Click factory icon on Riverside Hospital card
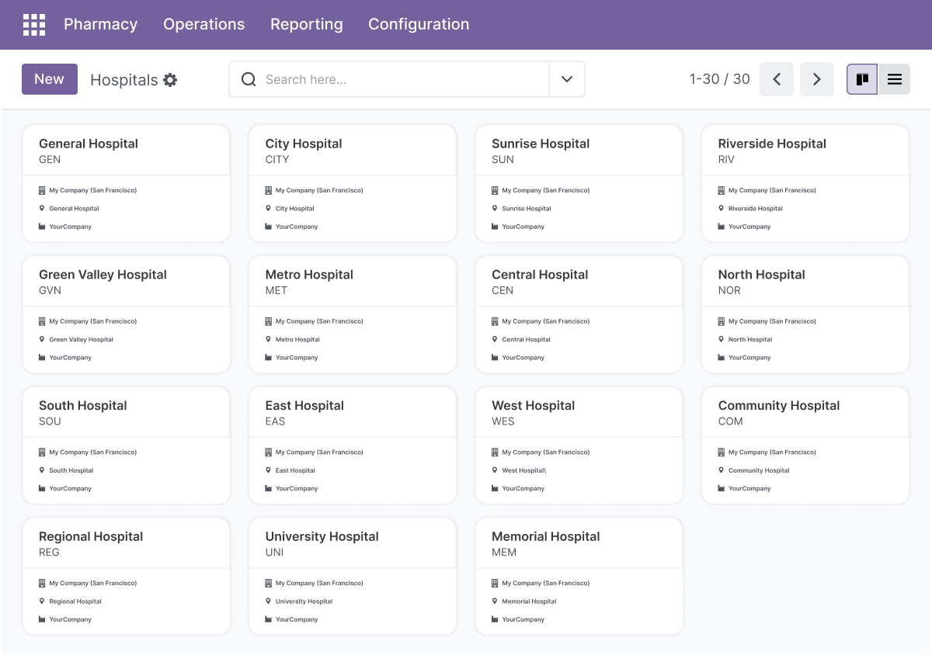 coord(722,227)
